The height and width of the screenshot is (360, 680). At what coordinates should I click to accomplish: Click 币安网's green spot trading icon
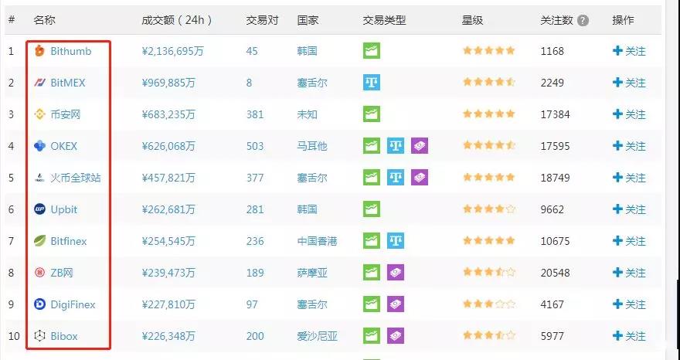[x=372, y=114]
